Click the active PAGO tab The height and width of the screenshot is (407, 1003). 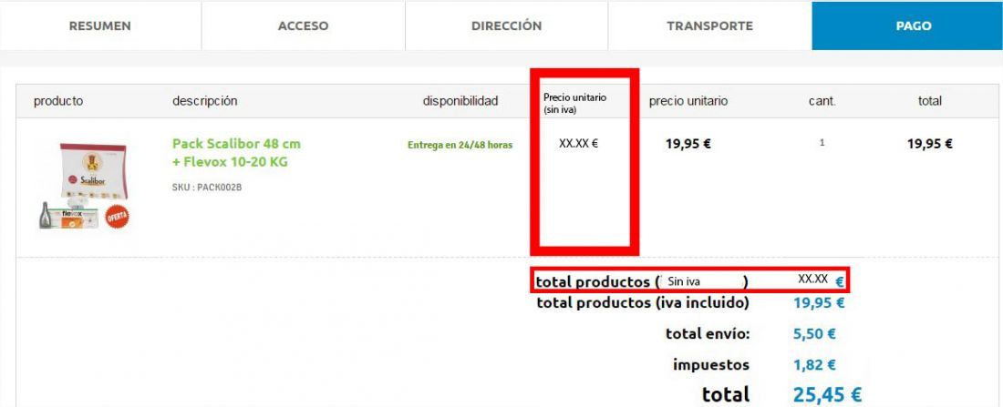907,26
